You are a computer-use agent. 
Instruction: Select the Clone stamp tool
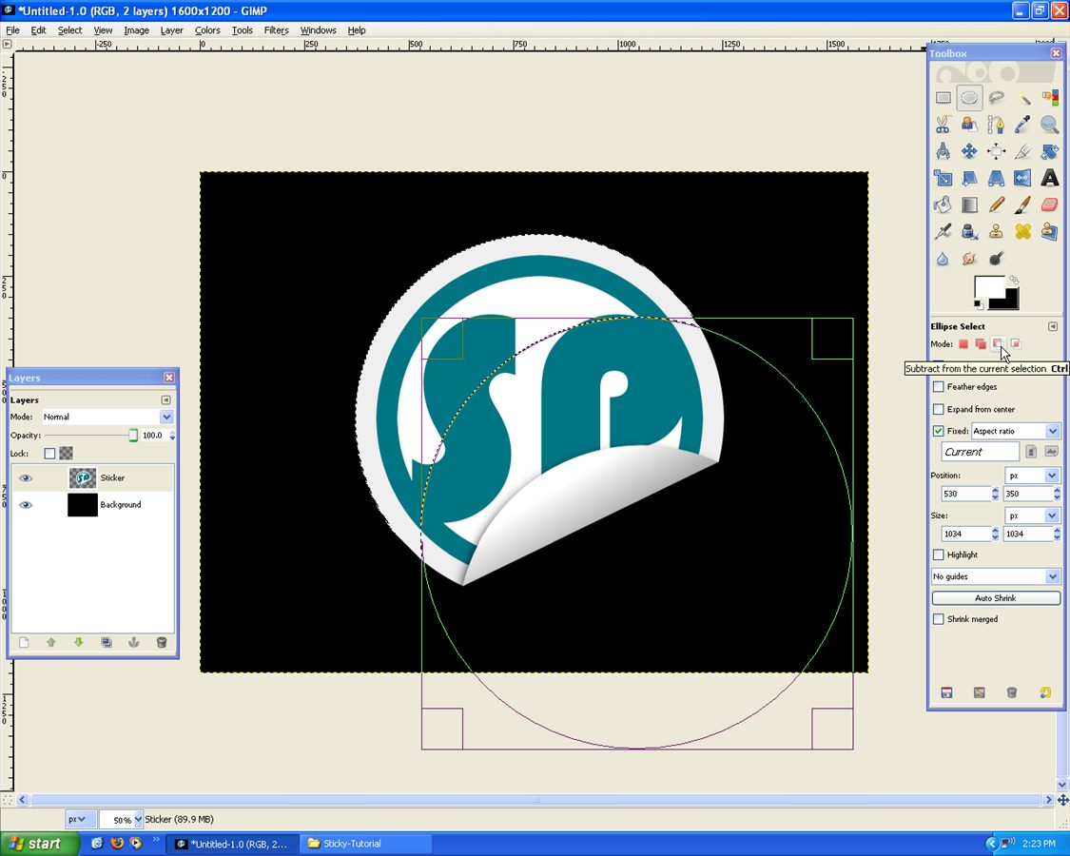(997, 231)
